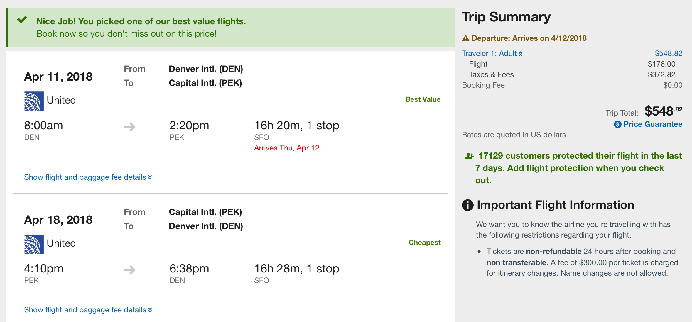
Task: Click the Trip Total amount
Action: [663, 111]
